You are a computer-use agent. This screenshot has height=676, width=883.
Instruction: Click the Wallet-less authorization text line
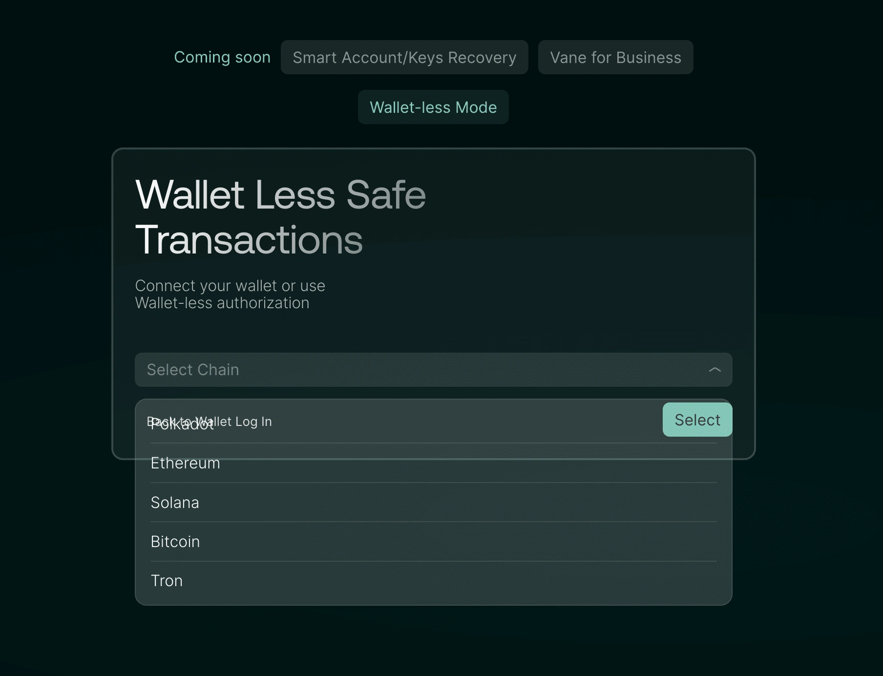click(222, 303)
